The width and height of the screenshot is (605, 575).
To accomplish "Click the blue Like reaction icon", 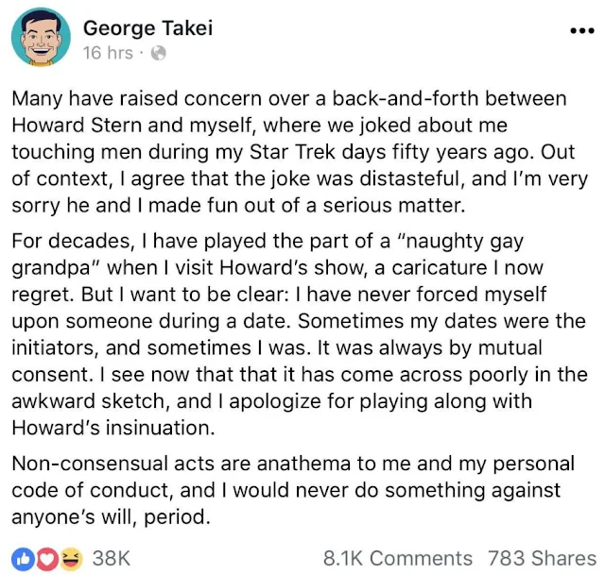I will click(23, 558).
